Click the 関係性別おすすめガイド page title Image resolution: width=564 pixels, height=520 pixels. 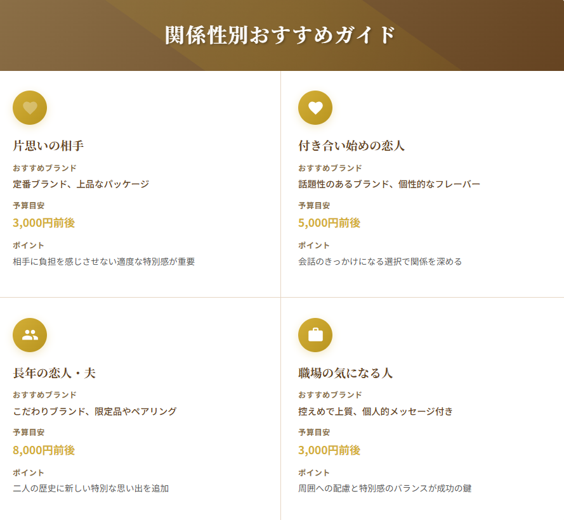tap(280, 35)
